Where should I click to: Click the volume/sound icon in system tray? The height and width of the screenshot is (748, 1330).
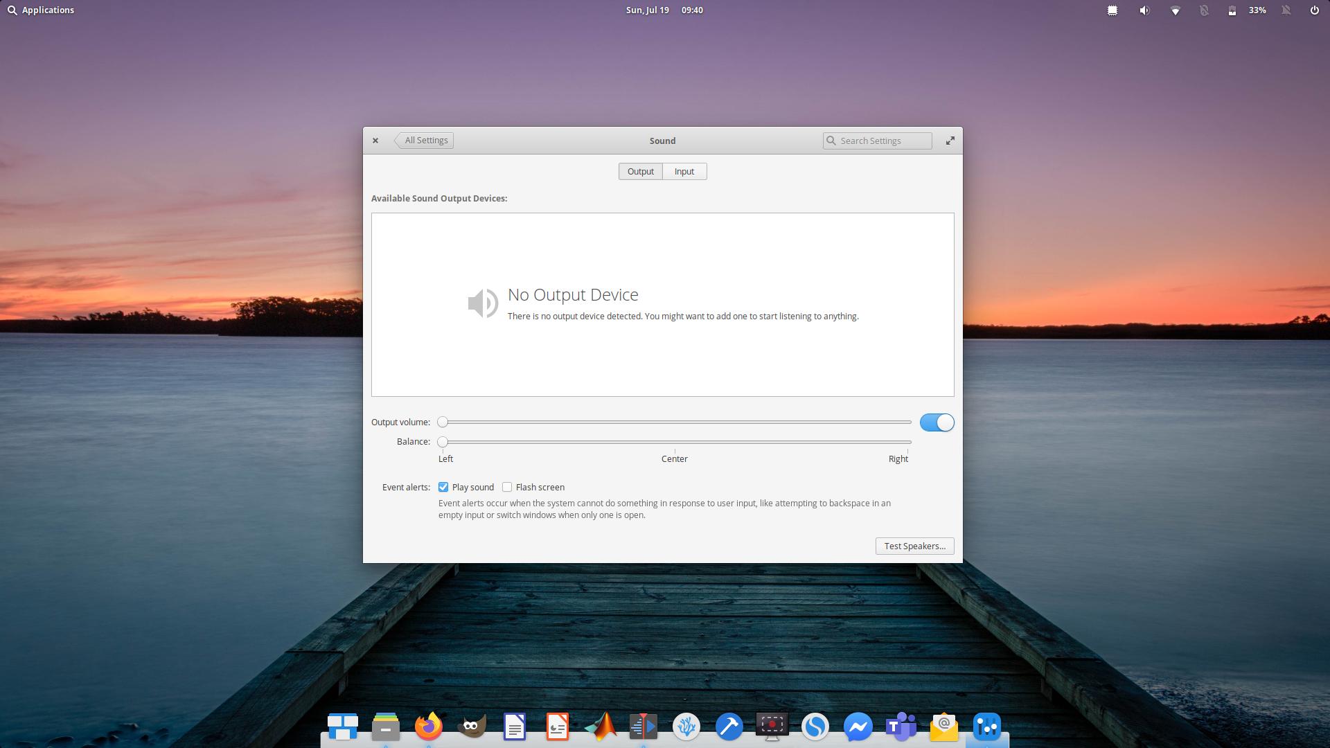point(1146,10)
